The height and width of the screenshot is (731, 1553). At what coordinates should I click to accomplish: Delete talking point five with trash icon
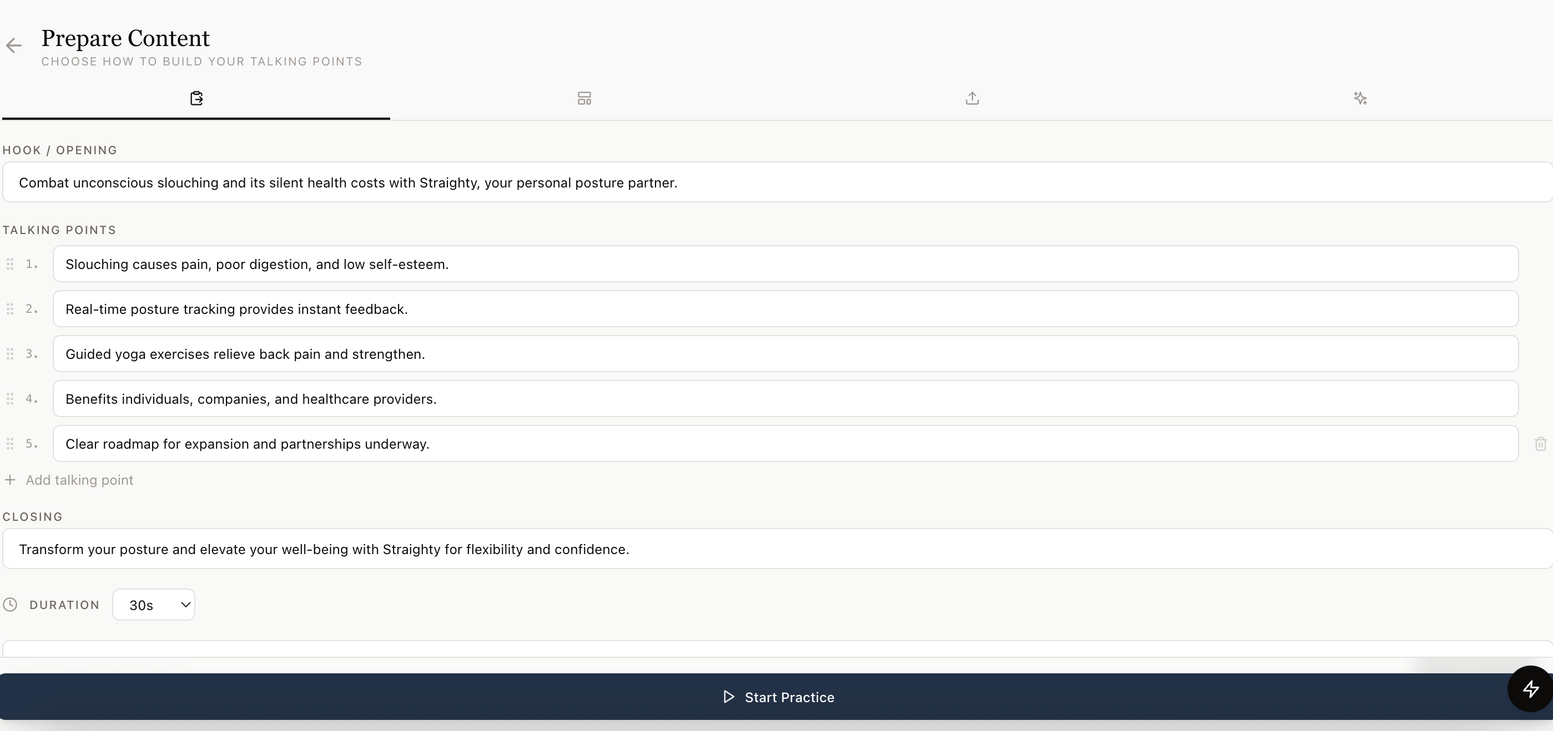pyautogui.click(x=1540, y=444)
